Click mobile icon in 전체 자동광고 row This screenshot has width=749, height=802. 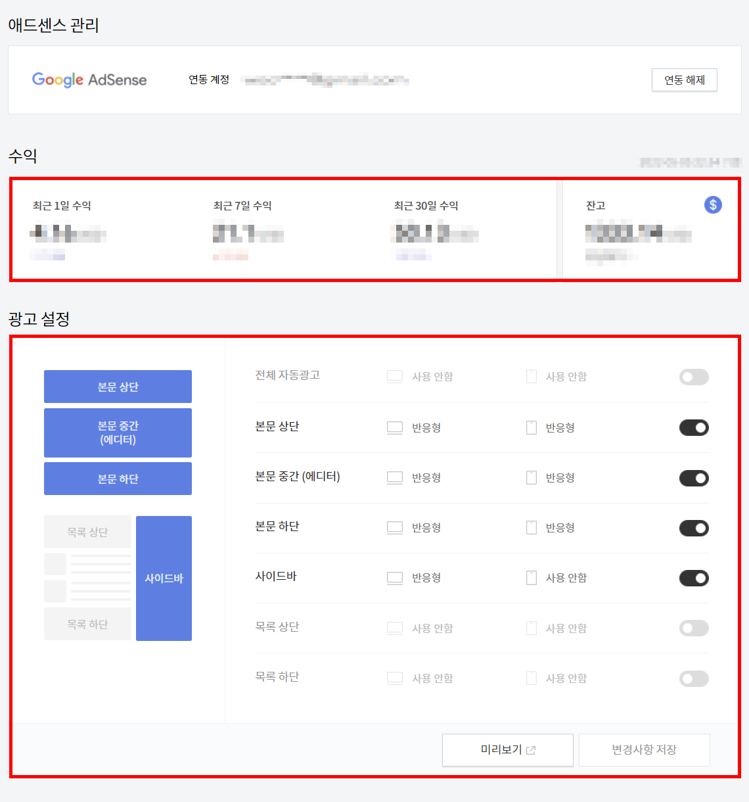532,377
